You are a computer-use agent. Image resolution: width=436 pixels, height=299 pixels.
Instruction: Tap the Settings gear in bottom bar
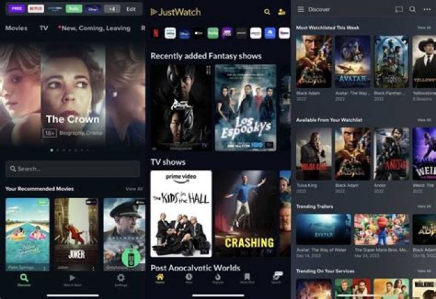click(121, 280)
